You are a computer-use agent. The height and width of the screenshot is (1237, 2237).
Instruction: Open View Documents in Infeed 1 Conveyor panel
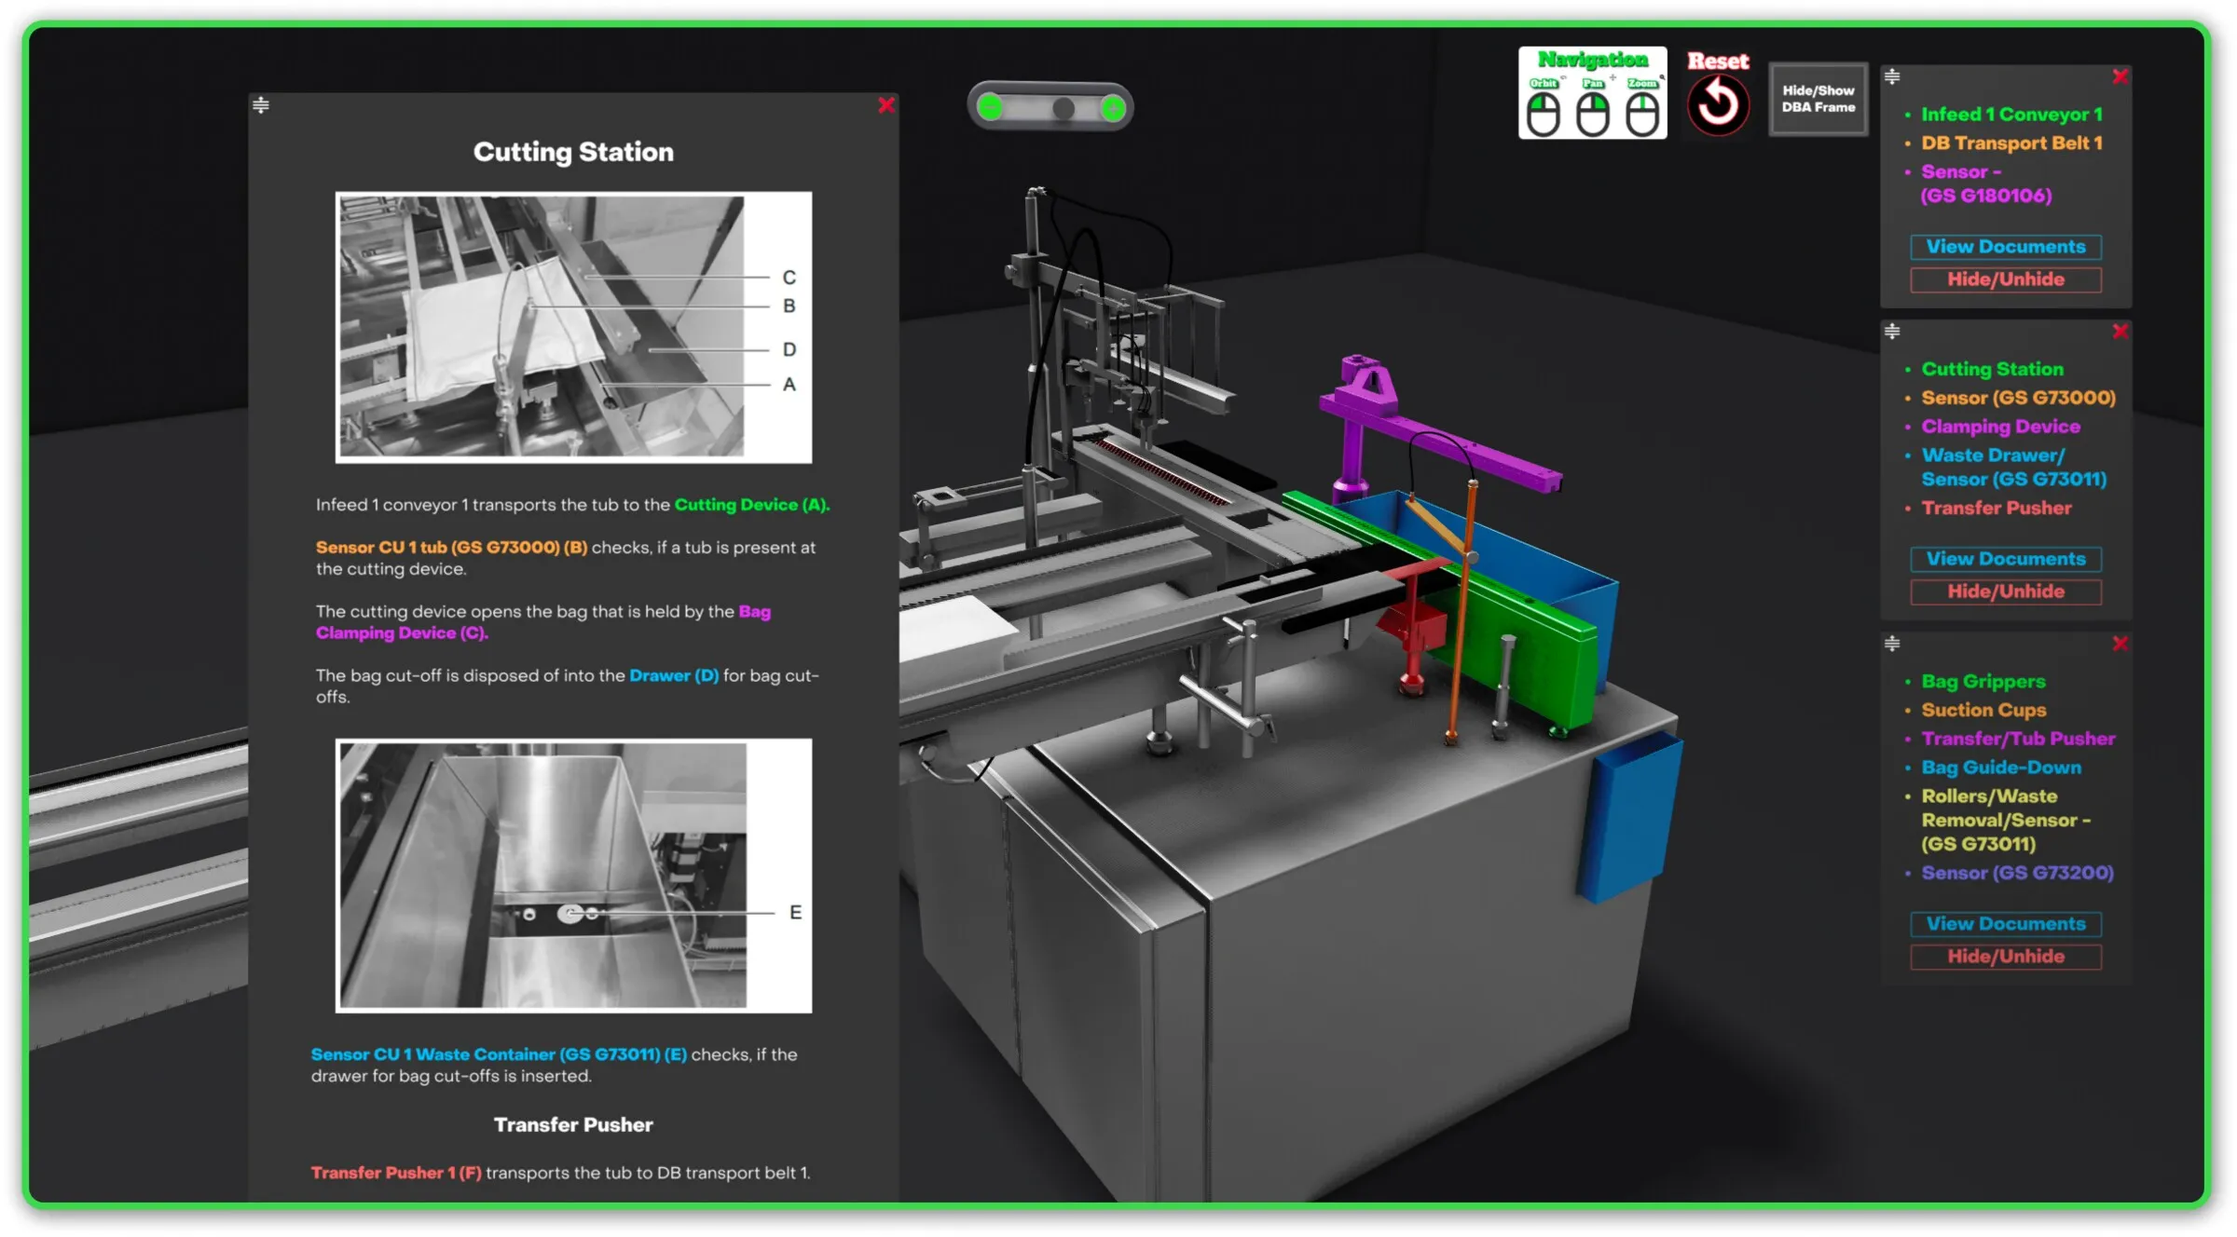pyautogui.click(x=2006, y=247)
